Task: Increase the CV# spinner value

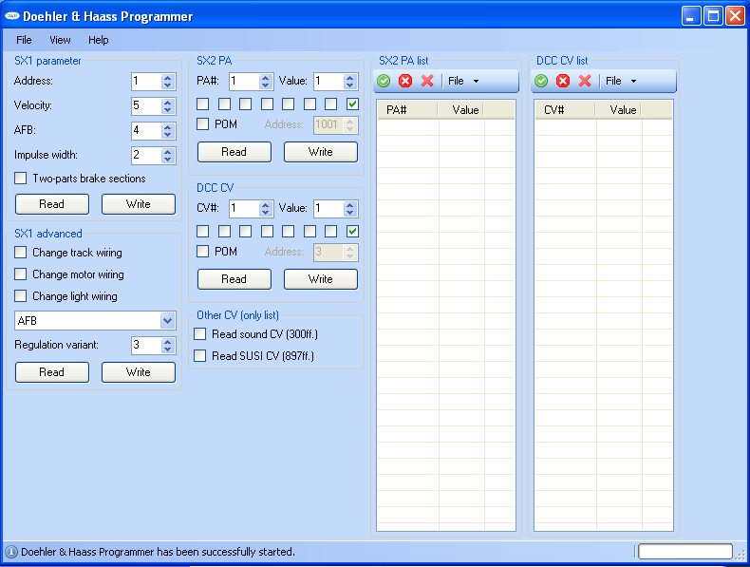Action: click(266, 205)
